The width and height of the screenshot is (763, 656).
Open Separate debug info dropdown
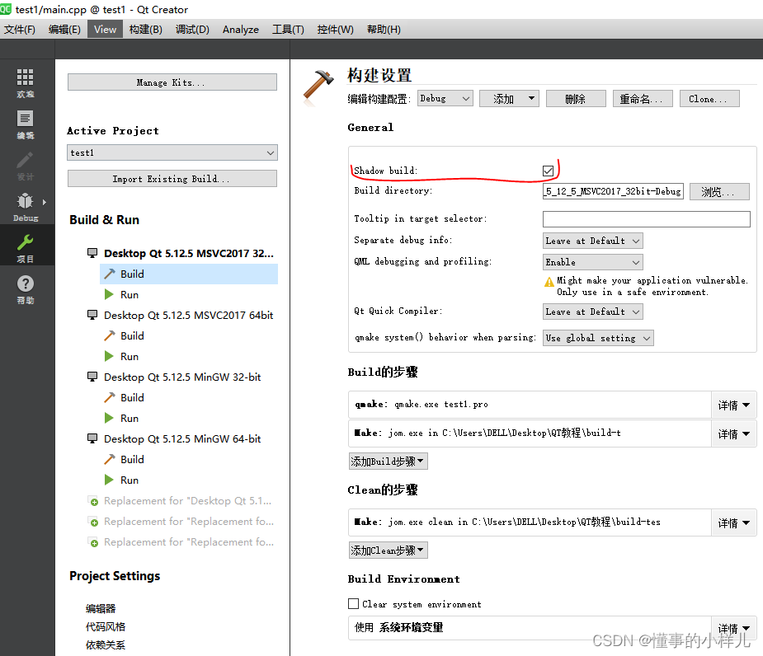click(x=592, y=241)
